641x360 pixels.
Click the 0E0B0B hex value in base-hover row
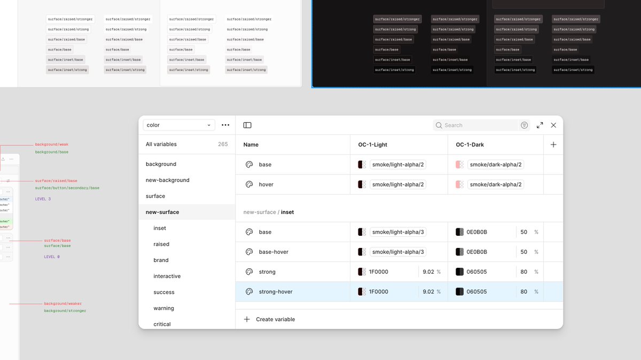[477, 252]
